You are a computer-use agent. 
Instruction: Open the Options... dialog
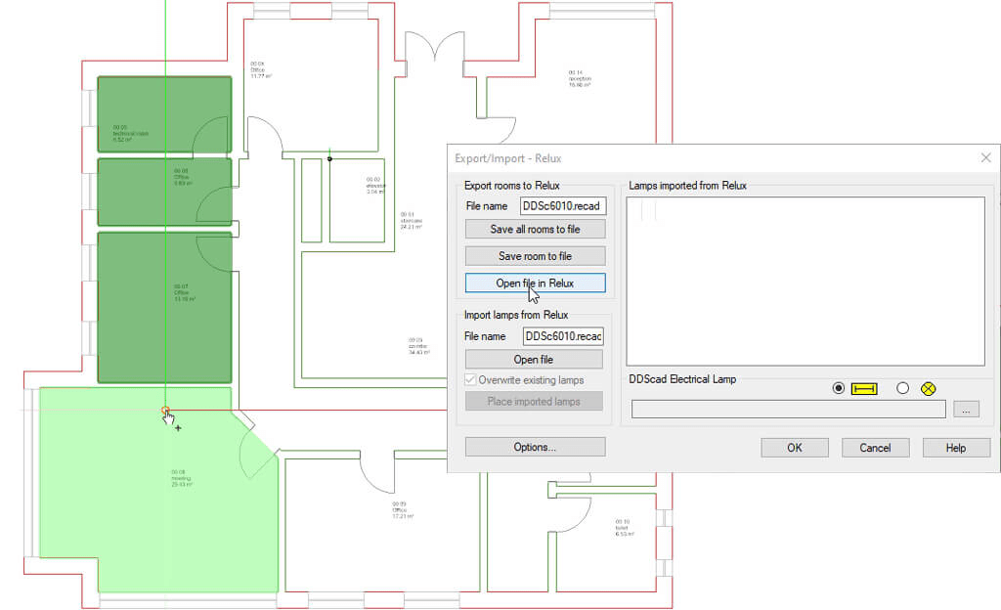(x=535, y=447)
